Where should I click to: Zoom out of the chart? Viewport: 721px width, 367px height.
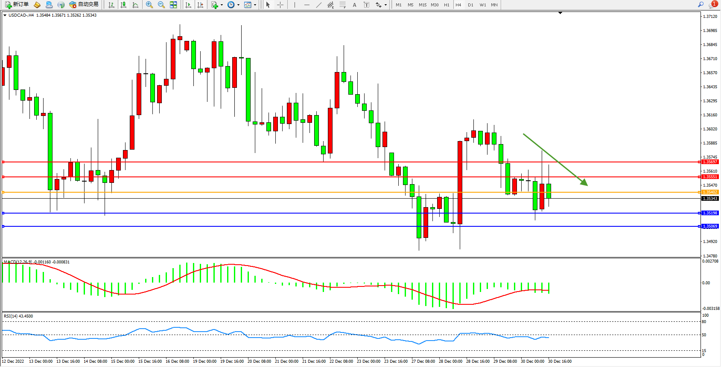click(161, 5)
